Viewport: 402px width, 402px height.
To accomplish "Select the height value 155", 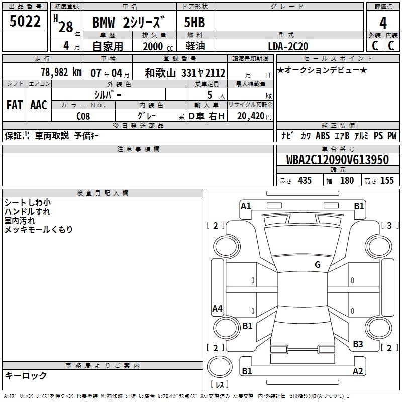I will point(387,180).
